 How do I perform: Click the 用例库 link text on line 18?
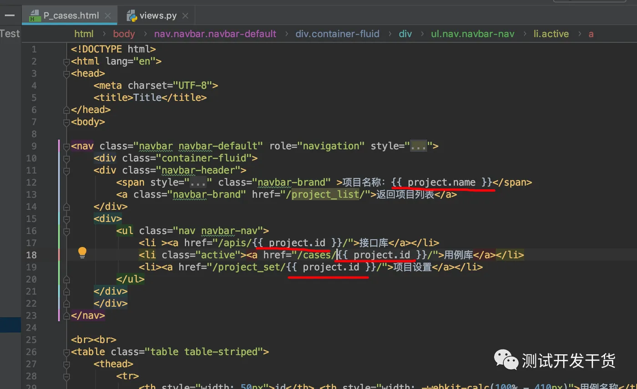point(459,255)
